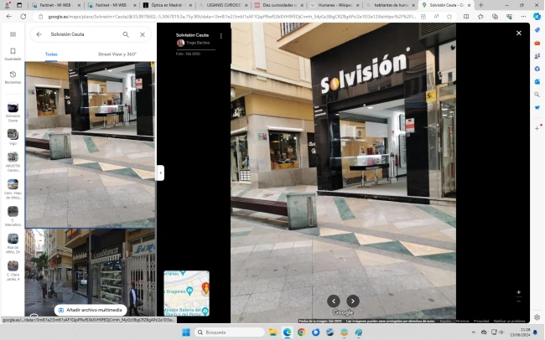
Task: Open Edge sidebar search icon
Action: click(x=537, y=95)
